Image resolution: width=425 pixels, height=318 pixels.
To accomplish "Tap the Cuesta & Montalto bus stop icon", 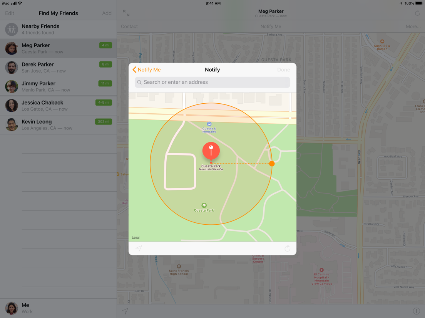I will coord(209,124).
